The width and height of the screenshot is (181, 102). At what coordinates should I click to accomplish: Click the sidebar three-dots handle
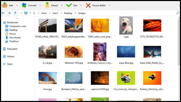point(17,18)
